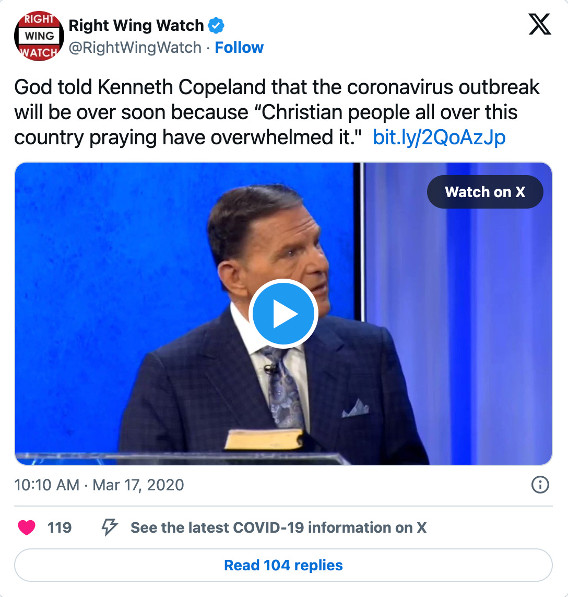Open the bit.ly/2QoAzJp link
This screenshot has height=597, width=568.
pyautogui.click(x=439, y=137)
